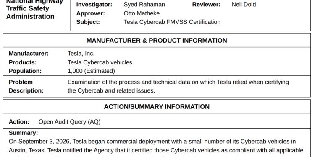Click the Action/Summary Information heading
Viewport: 315px width, 157px height.
point(157,106)
